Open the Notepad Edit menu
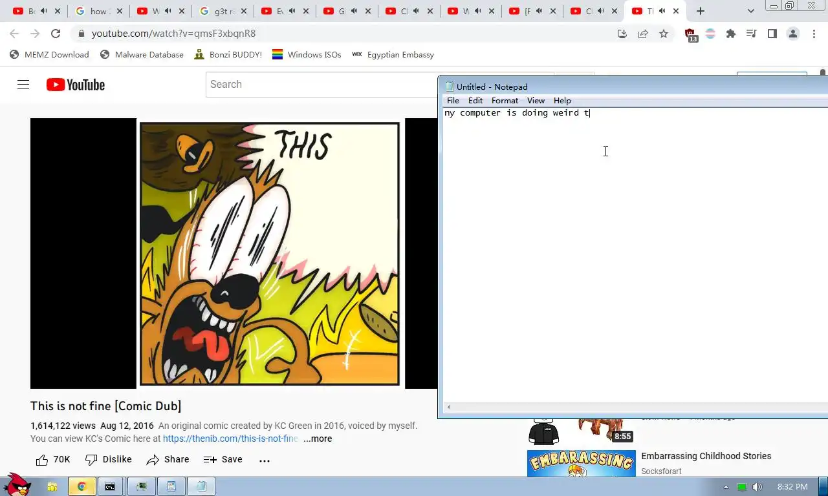 (475, 101)
